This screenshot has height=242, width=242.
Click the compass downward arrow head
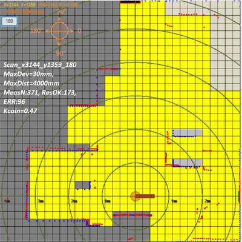(59, 44)
